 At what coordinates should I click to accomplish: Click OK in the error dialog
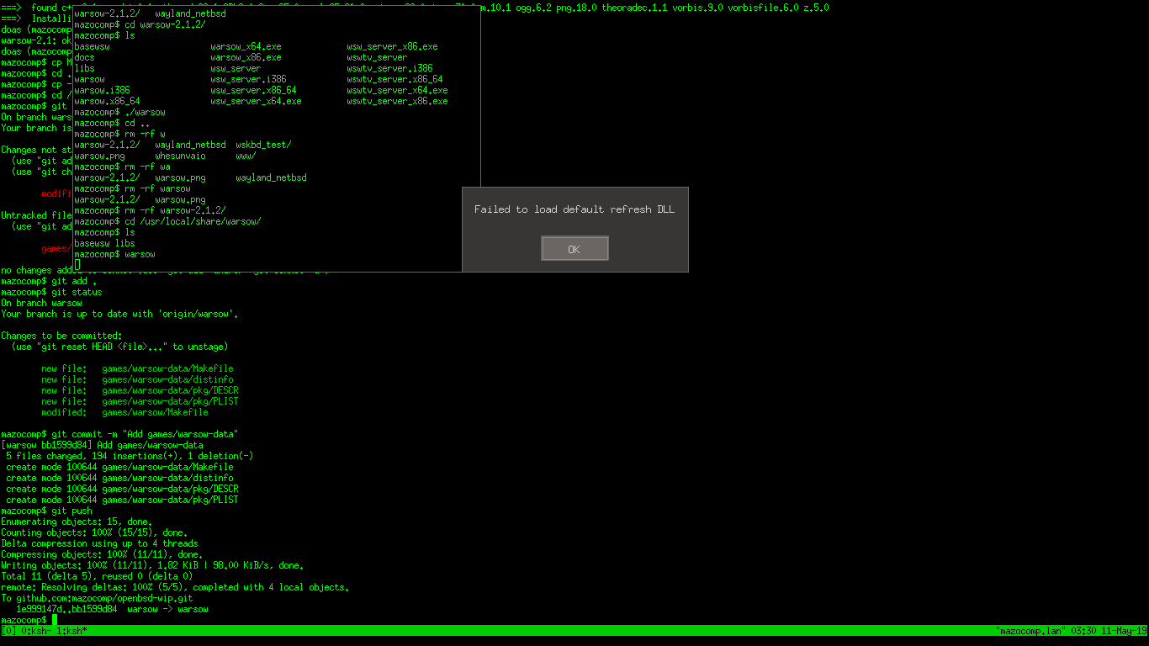click(x=574, y=249)
